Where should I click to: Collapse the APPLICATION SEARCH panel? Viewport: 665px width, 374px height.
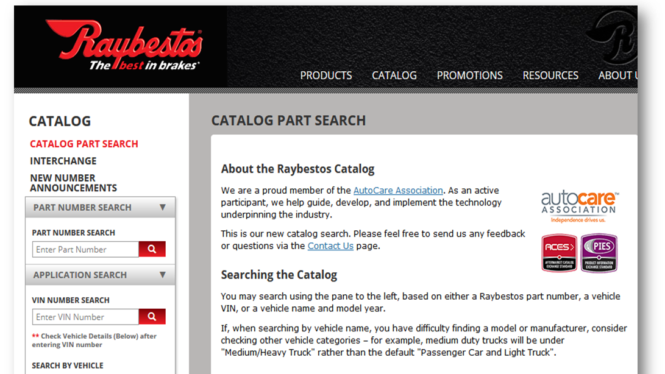163,275
